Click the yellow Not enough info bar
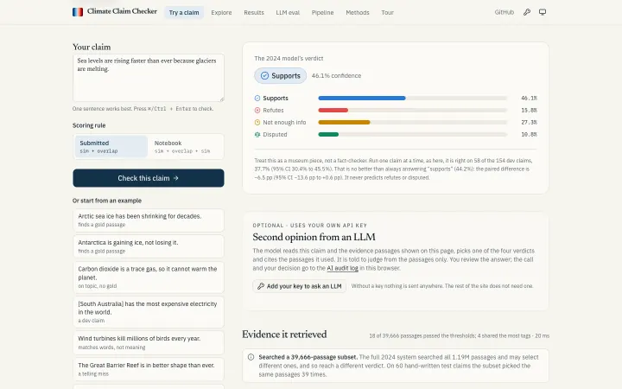The image size is (622, 389). click(345, 122)
